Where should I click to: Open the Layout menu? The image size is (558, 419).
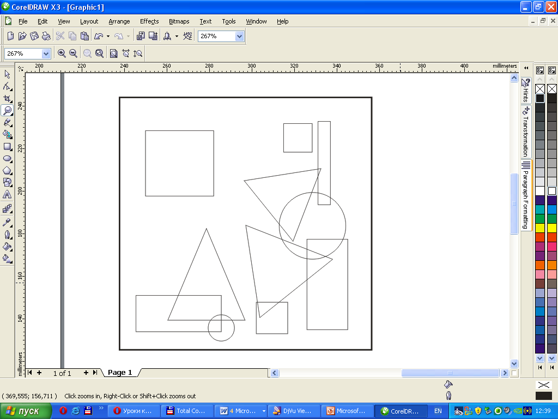pyautogui.click(x=89, y=21)
